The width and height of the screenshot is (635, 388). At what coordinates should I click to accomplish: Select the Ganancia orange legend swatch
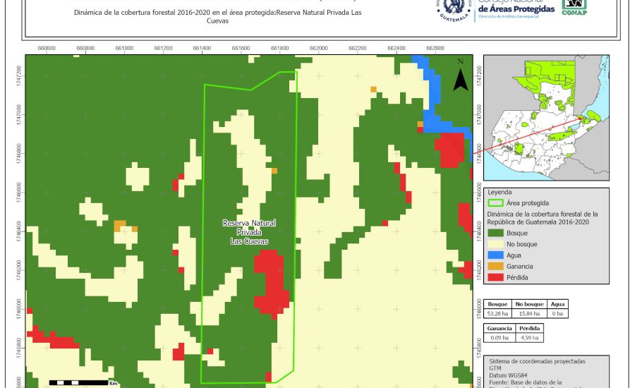495,266
